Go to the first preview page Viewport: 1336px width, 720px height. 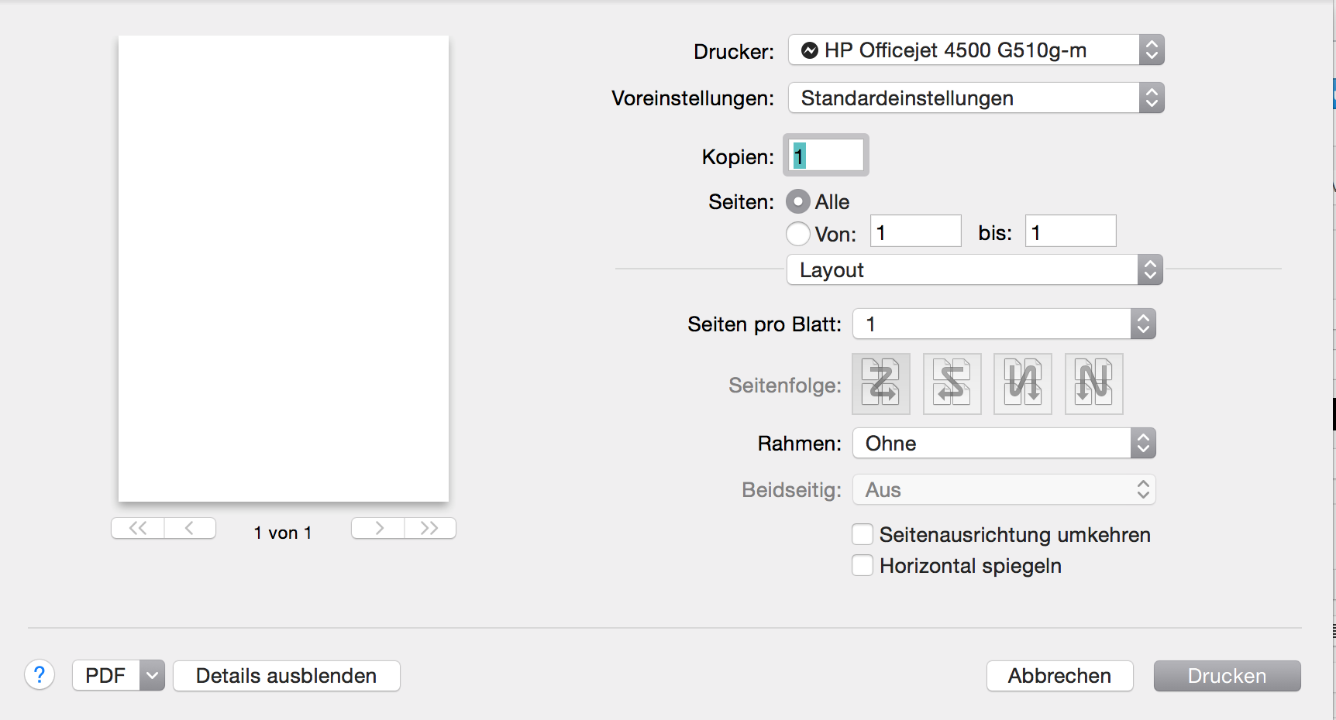(x=138, y=528)
